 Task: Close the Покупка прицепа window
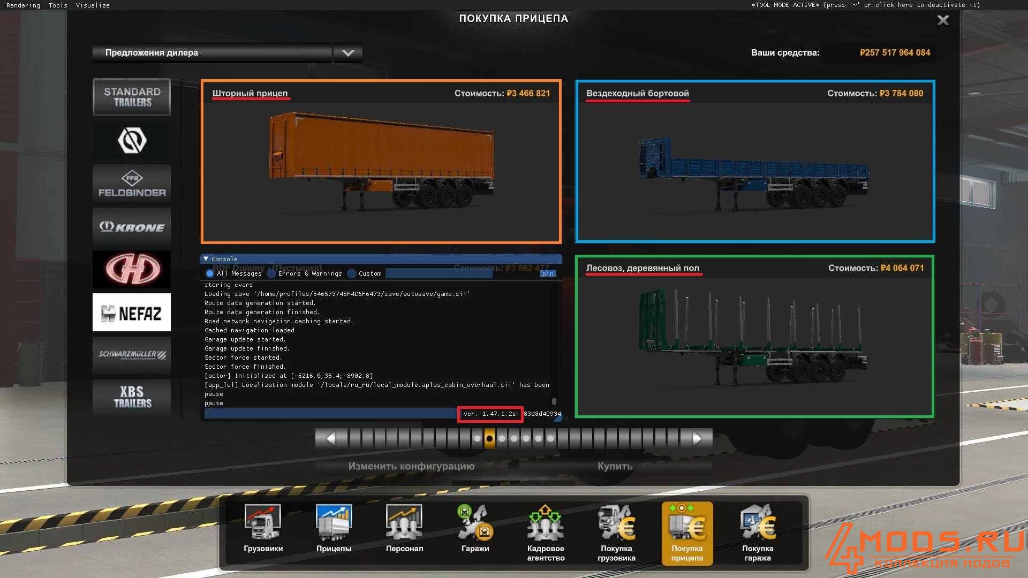(x=943, y=20)
